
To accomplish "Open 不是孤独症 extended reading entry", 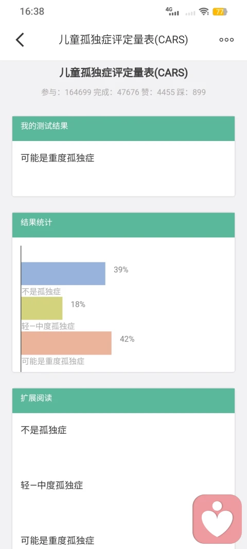I will (x=44, y=430).
